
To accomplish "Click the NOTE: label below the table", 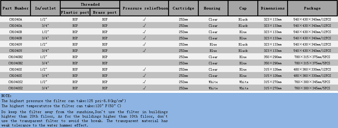I will point(7,96).
